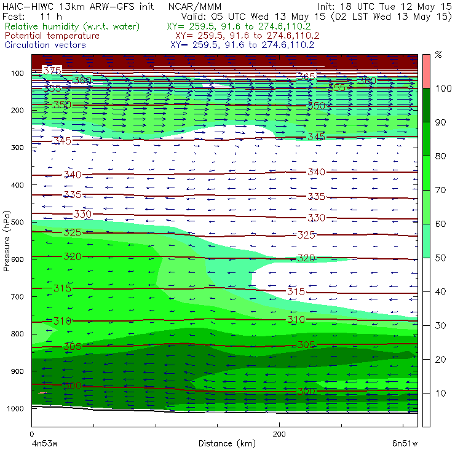Click the 'Potential temperature' legend label
The width and height of the screenshot is (455, 455).
tap(52, 36)
